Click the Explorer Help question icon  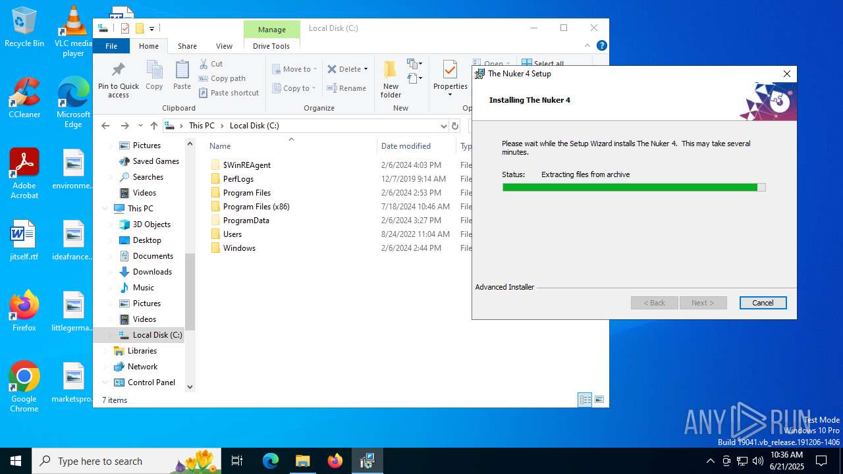click(601, 45)
